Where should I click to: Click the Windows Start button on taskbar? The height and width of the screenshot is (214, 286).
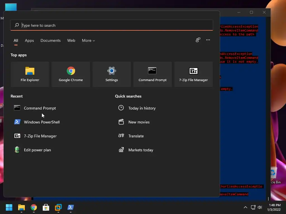pos(9,207)
